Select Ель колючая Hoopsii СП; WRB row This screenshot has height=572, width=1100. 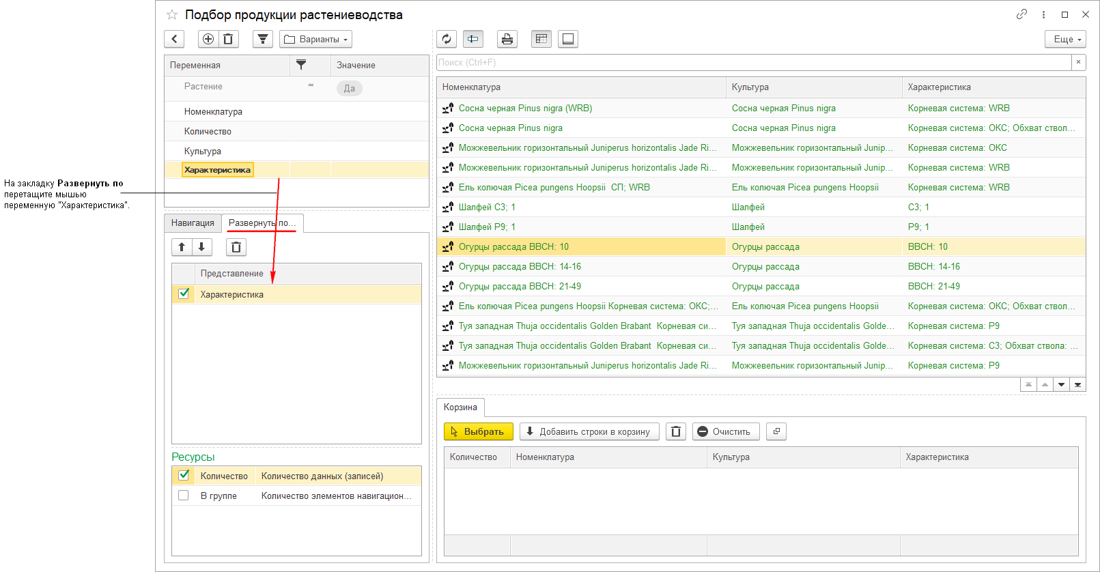tap(761, 187)
